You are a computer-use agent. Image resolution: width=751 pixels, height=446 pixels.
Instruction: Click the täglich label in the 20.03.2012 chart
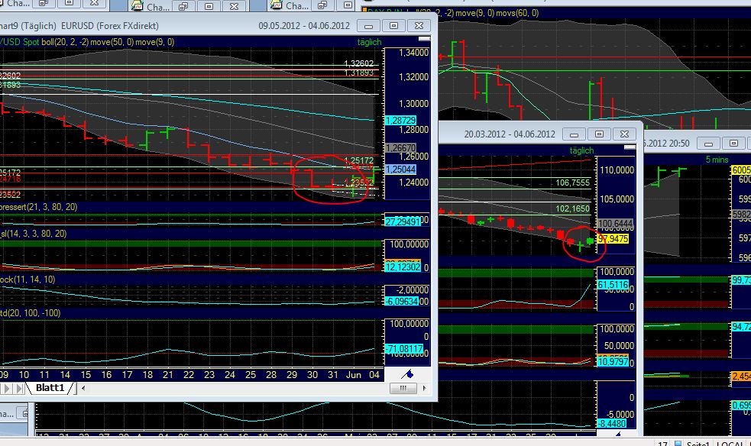[581, 150]
